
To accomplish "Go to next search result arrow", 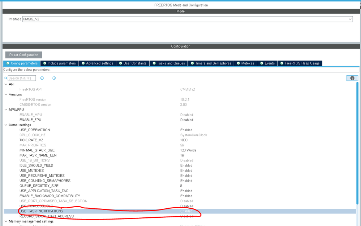I will (x=54, y=78).
